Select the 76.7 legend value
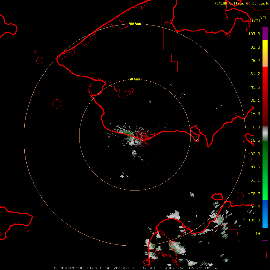 [255, 60]
